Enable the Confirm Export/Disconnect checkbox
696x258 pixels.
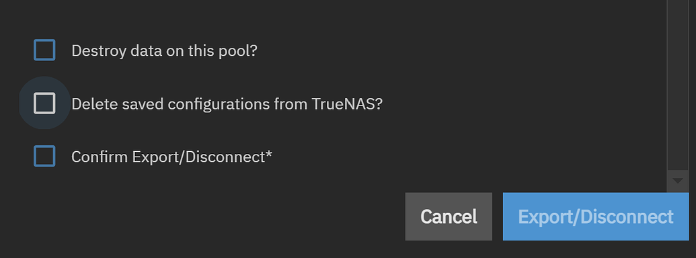(x=44, y=156)
